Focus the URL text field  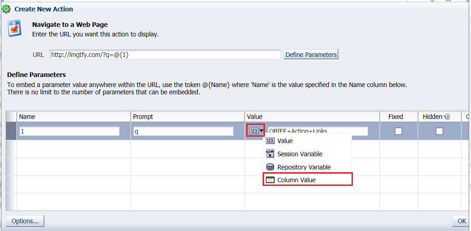(165, 55)
